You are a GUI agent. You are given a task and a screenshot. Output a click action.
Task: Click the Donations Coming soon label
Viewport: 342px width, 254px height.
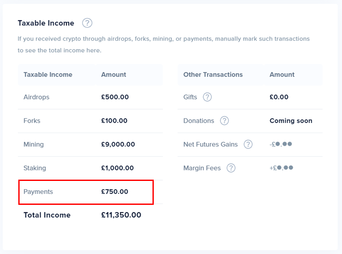click(291, 120)
